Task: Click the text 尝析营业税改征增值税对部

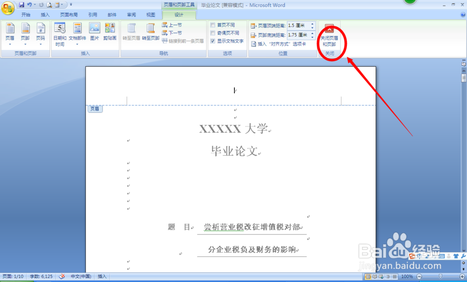Action: 252,227
